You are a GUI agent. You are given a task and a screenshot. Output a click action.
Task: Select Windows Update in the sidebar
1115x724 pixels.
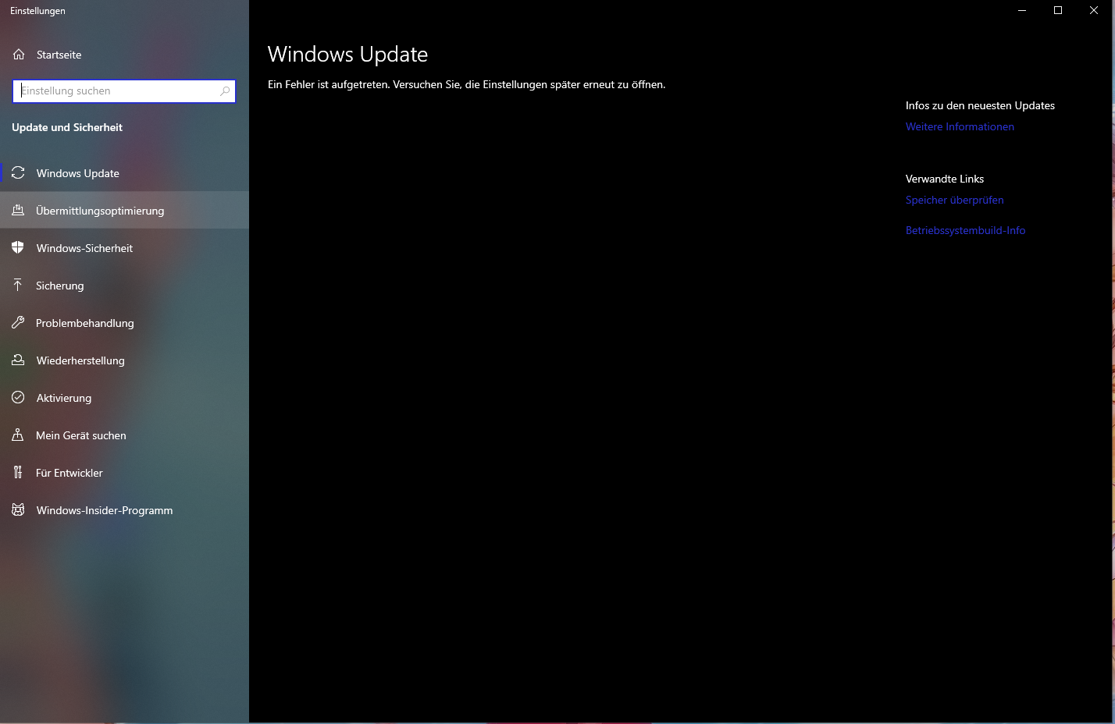tap(124, 173)
